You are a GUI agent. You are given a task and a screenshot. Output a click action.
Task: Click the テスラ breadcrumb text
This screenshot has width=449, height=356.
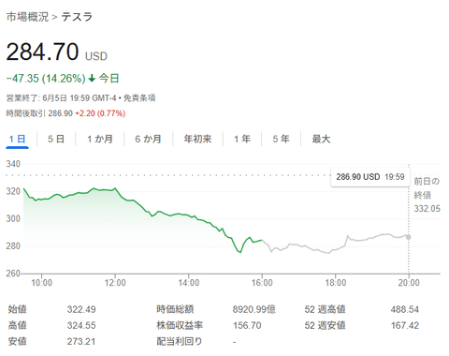click(77, 17)
